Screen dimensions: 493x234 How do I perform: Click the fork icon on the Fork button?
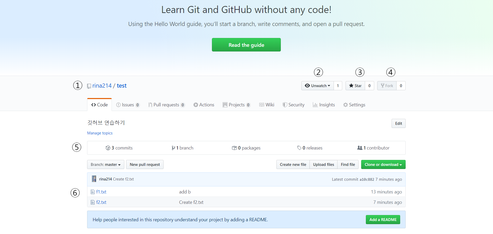coord(382,86)
